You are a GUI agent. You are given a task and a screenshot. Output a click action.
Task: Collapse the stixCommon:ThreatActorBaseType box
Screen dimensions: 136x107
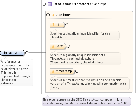44,4
